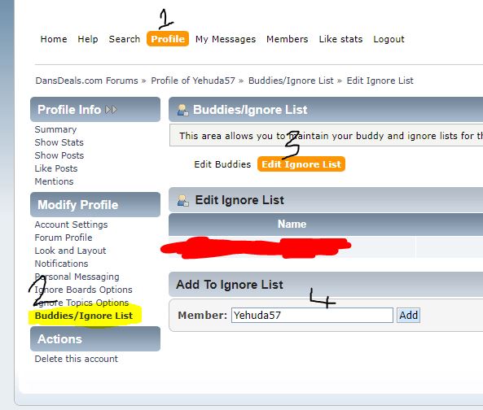Click the Name column header
The height and width of the screenshot is (410, 483).
292,224
